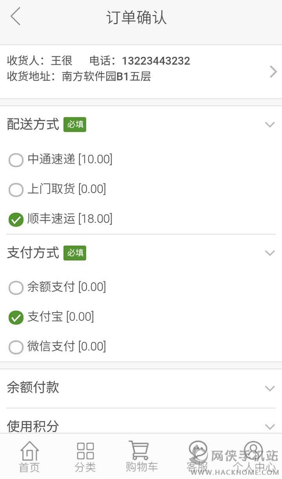Tap the 支付方式 必填 badge
Image resolution: width=282 pixels, height=479 pixels.
[75, 253]
